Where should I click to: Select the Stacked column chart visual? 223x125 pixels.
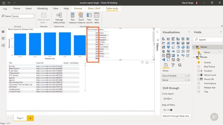tap(168, 39)
